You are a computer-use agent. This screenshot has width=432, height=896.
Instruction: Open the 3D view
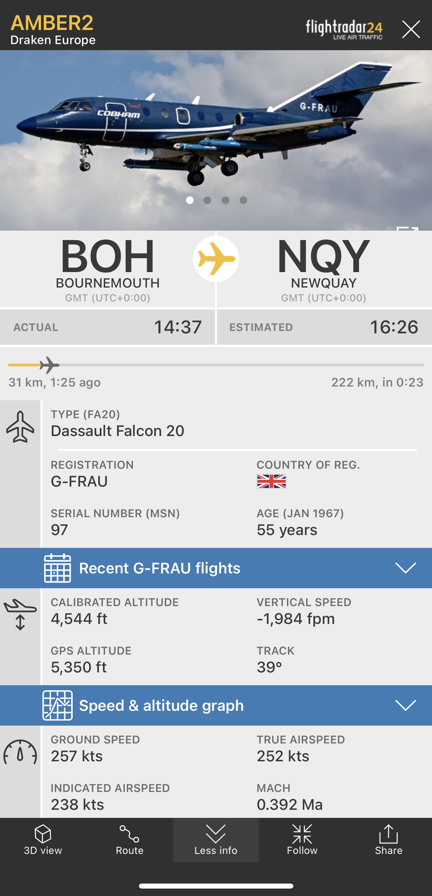coord(43,840)
